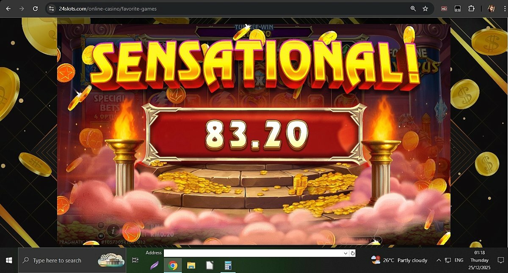The height and width of the screenshot is (273, 508).
Task: Click the game info (i) icon
Action: (x=113, y=230)
